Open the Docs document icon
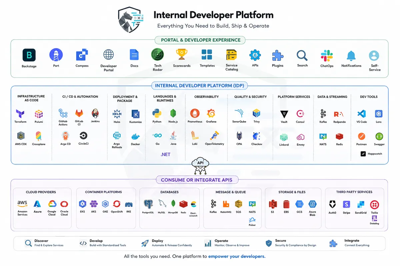This screenshot has width=400, height=266. coord(134,55)
